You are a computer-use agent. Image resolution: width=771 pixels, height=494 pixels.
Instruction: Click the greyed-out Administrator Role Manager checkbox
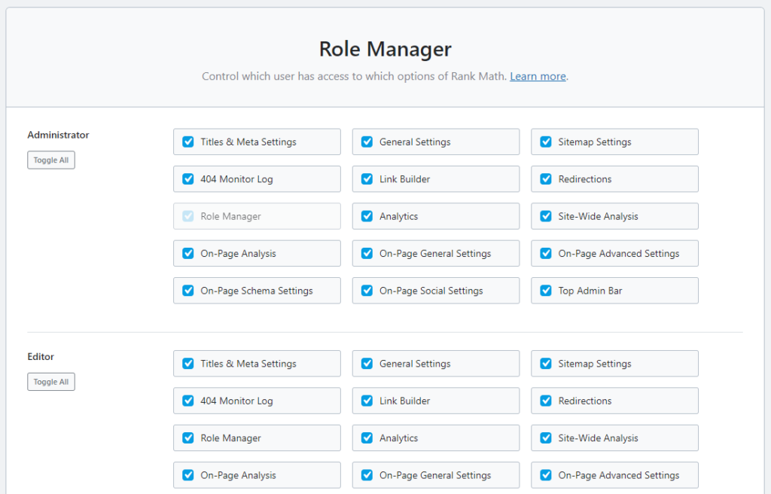pos(187,216)
